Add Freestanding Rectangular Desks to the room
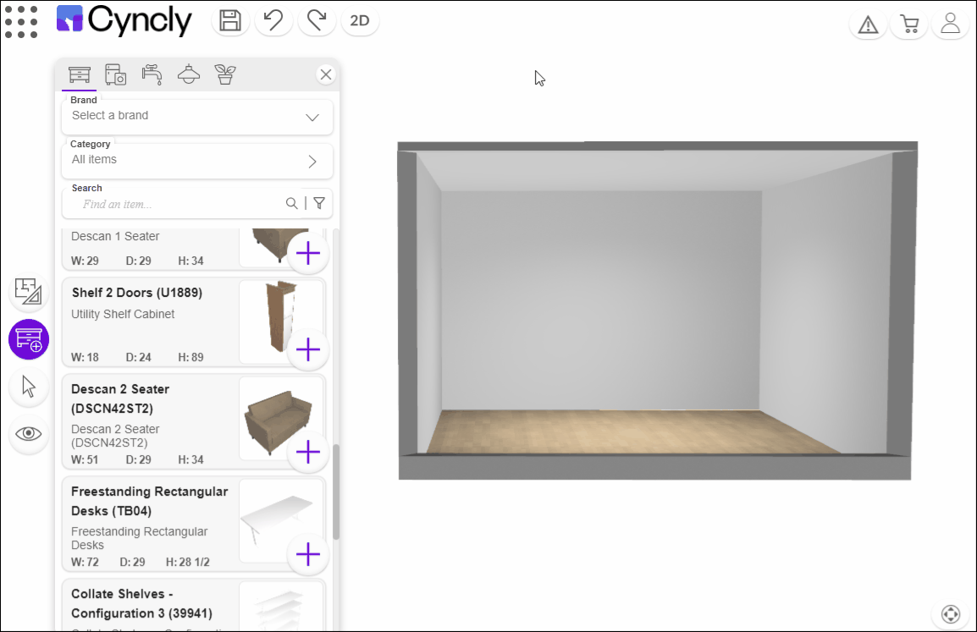The image size is (977, 632). [308, 555]
